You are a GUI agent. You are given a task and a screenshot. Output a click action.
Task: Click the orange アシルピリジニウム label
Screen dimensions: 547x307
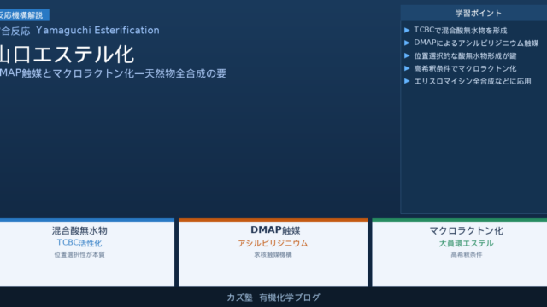pos(273,243)
